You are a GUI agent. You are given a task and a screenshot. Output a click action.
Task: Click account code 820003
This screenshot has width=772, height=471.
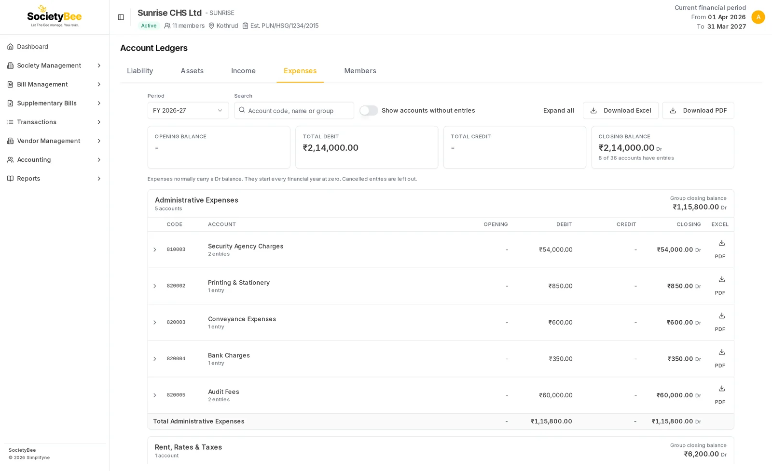(176, 322)
